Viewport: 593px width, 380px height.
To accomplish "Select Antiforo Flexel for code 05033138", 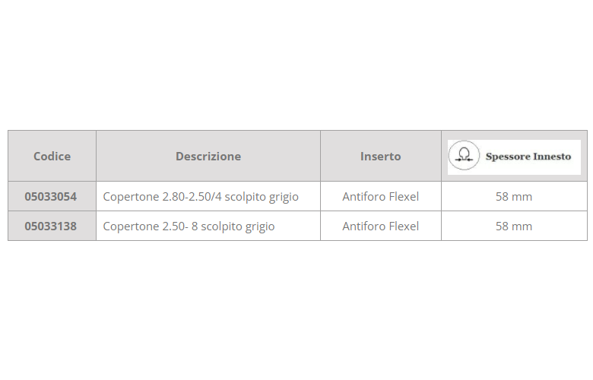I will click(380, 226).
